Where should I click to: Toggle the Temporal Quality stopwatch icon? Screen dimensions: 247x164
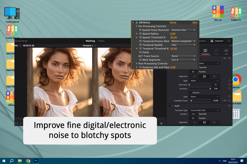pyautogui.click(x=140, y=45)
